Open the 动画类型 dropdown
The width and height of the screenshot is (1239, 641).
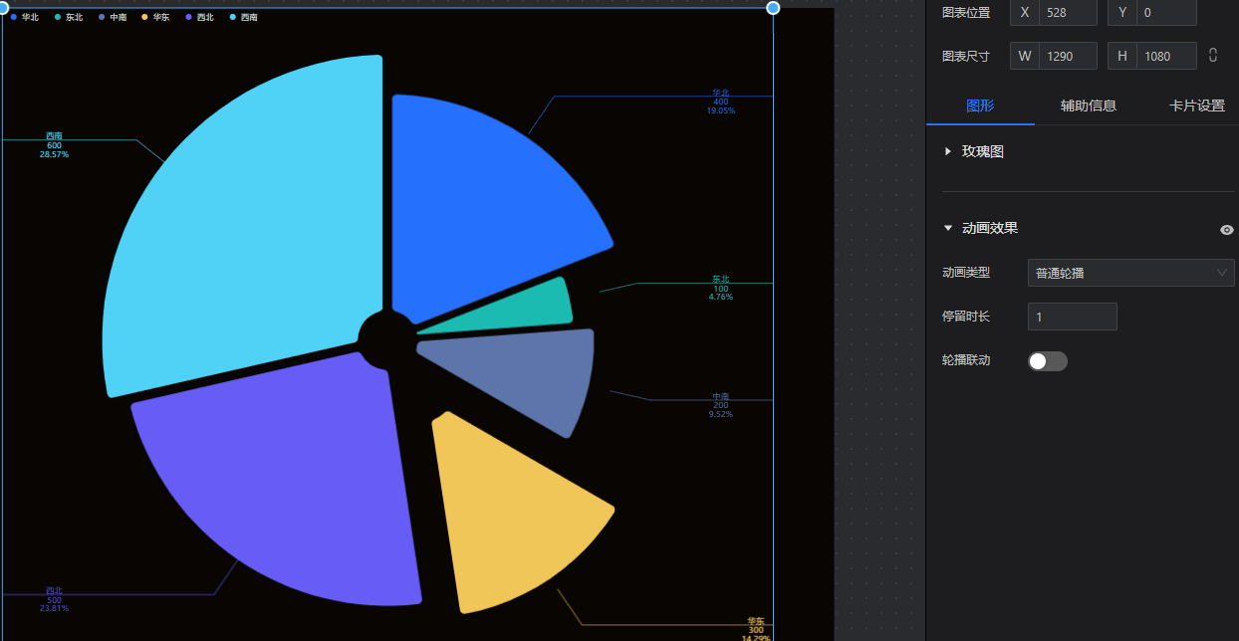(1130, 273)
